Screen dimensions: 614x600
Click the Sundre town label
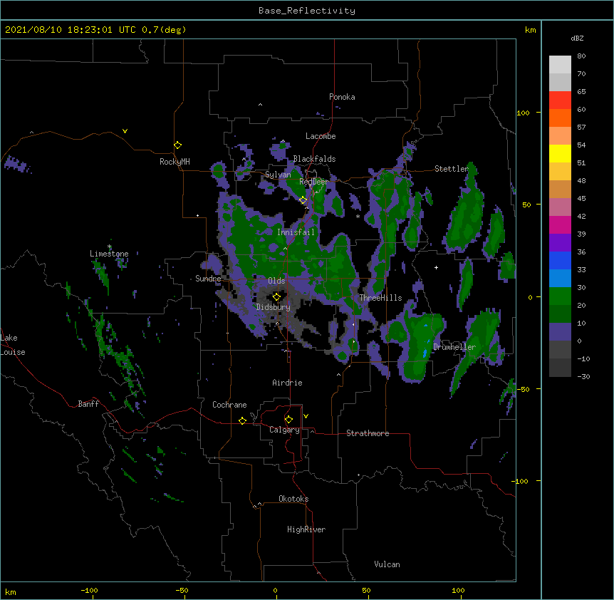208,279
